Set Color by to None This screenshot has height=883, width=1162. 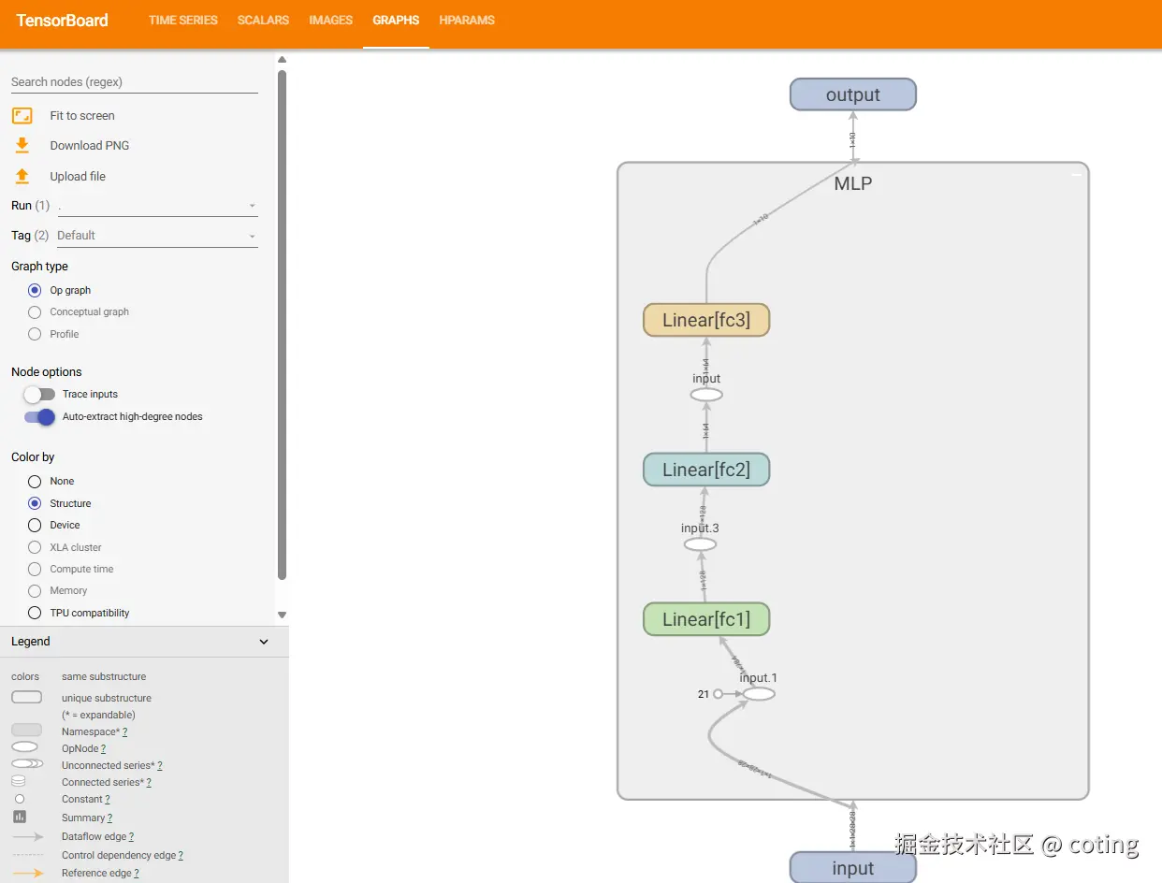click(35, 481)
